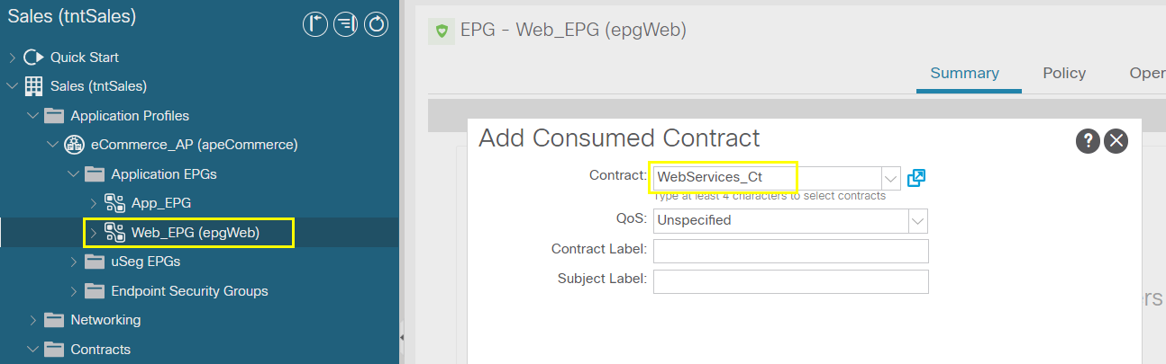This screenshot has width=1166, height=364.
Task: Open the QoS Unspecified dropdown
Action: pos(790,220)
